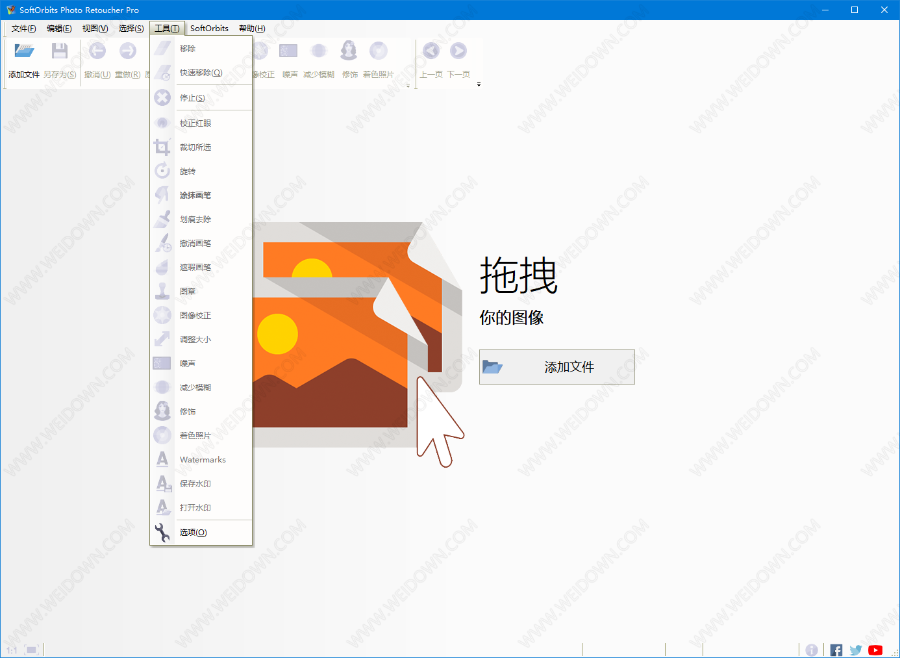Choose 划痕去除 (Scratch Removal) menu entry

201,220
